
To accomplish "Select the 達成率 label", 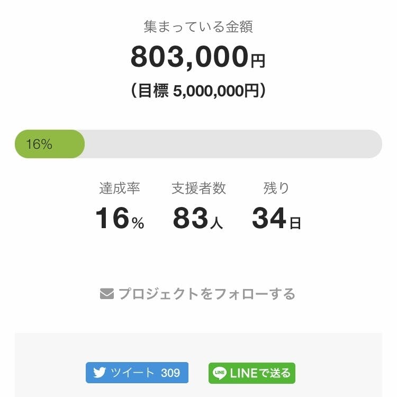I will point(120,188).
